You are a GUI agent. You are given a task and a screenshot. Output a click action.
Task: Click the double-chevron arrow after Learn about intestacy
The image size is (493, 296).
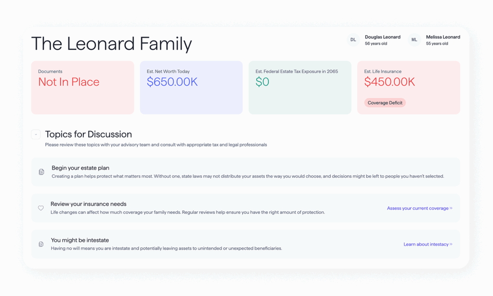(451, 245)
